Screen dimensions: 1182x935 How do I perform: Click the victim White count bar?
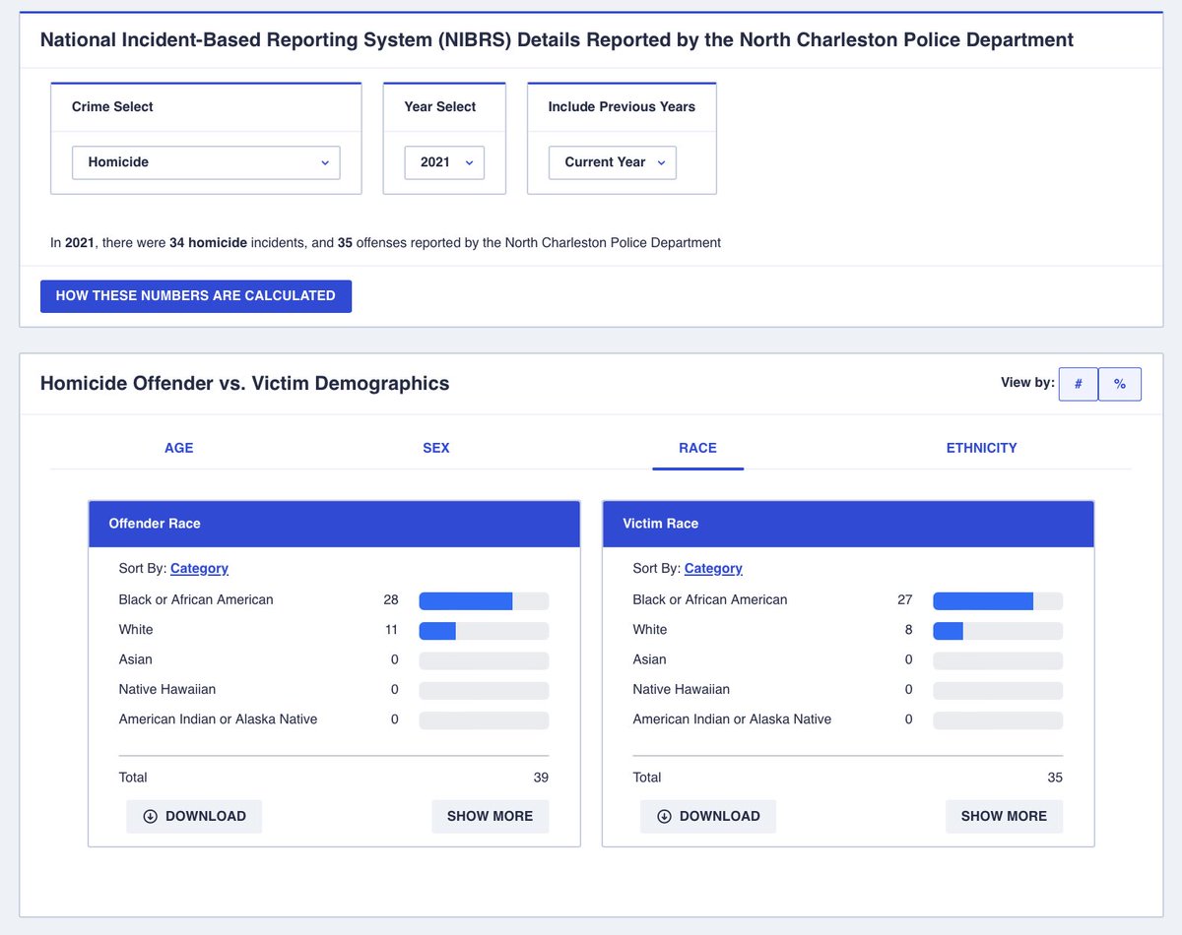coord(998,630)
